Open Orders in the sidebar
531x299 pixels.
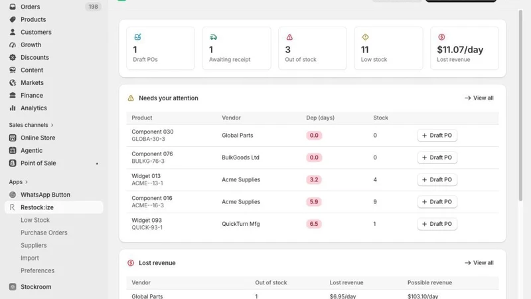[x=30, y=7]
